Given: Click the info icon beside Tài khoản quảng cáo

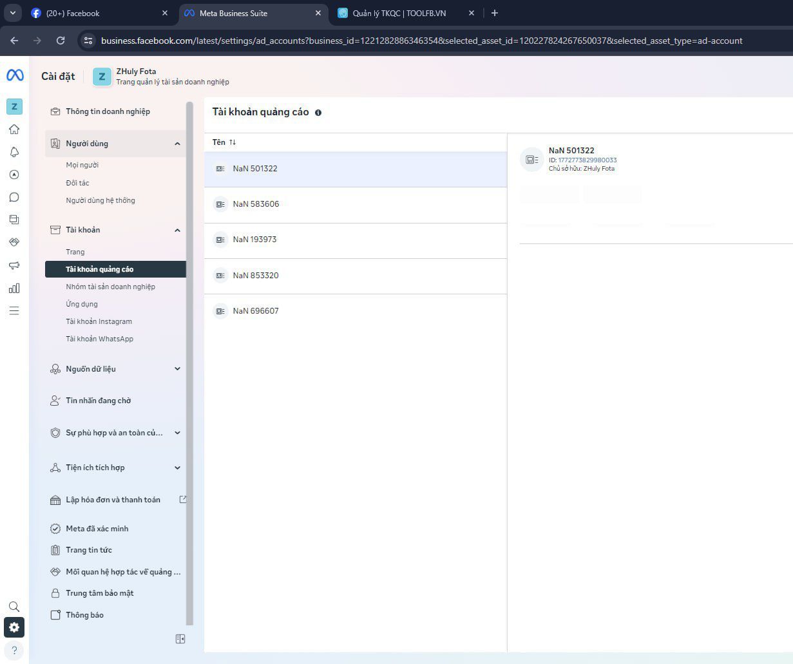Looking at the screenshot, I should click(x=318, y=113).
